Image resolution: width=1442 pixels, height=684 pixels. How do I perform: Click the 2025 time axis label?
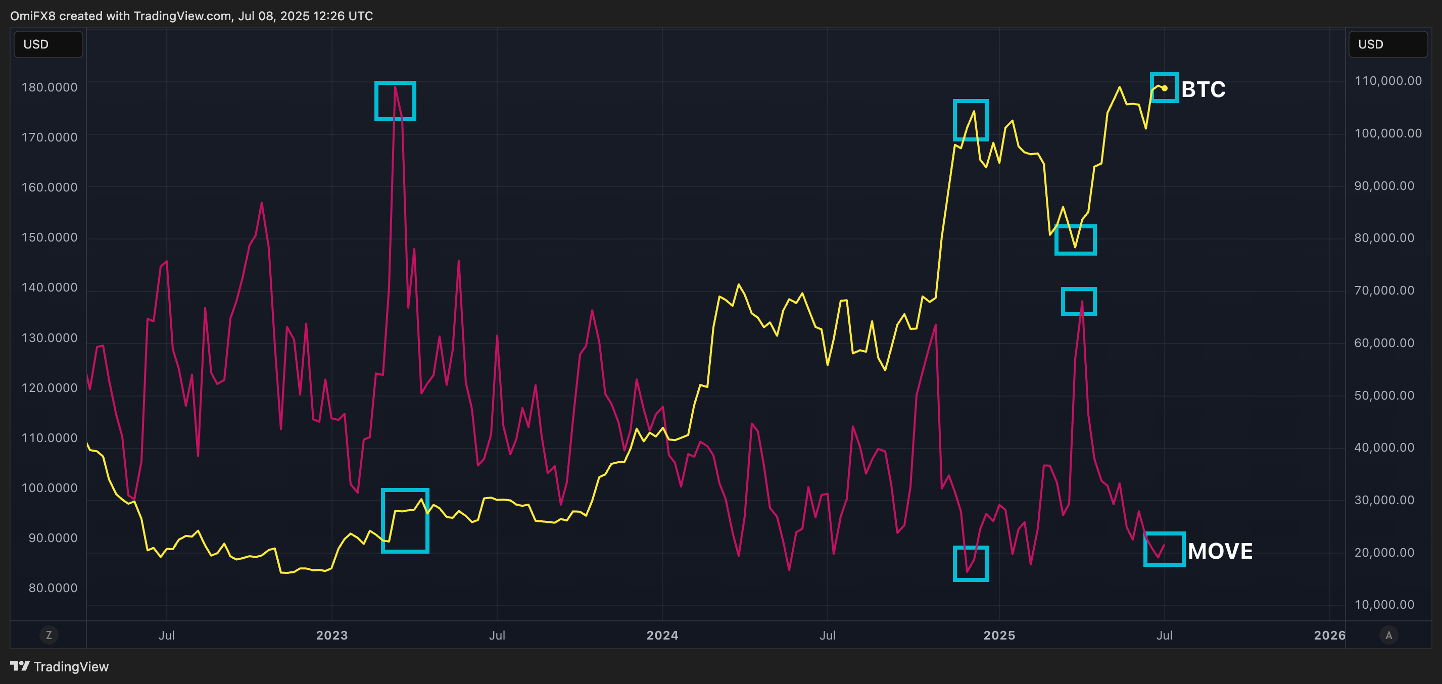[999, 634]
